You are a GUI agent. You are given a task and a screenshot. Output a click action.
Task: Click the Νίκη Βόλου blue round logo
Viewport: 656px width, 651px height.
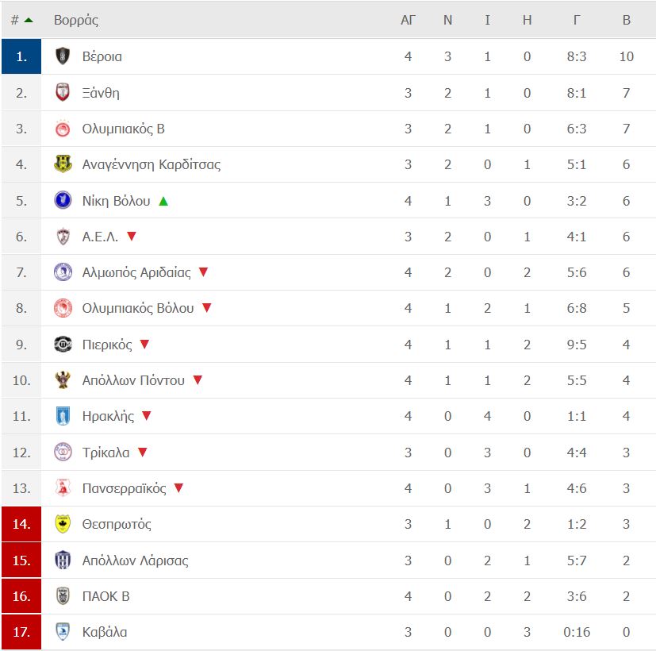63,201
